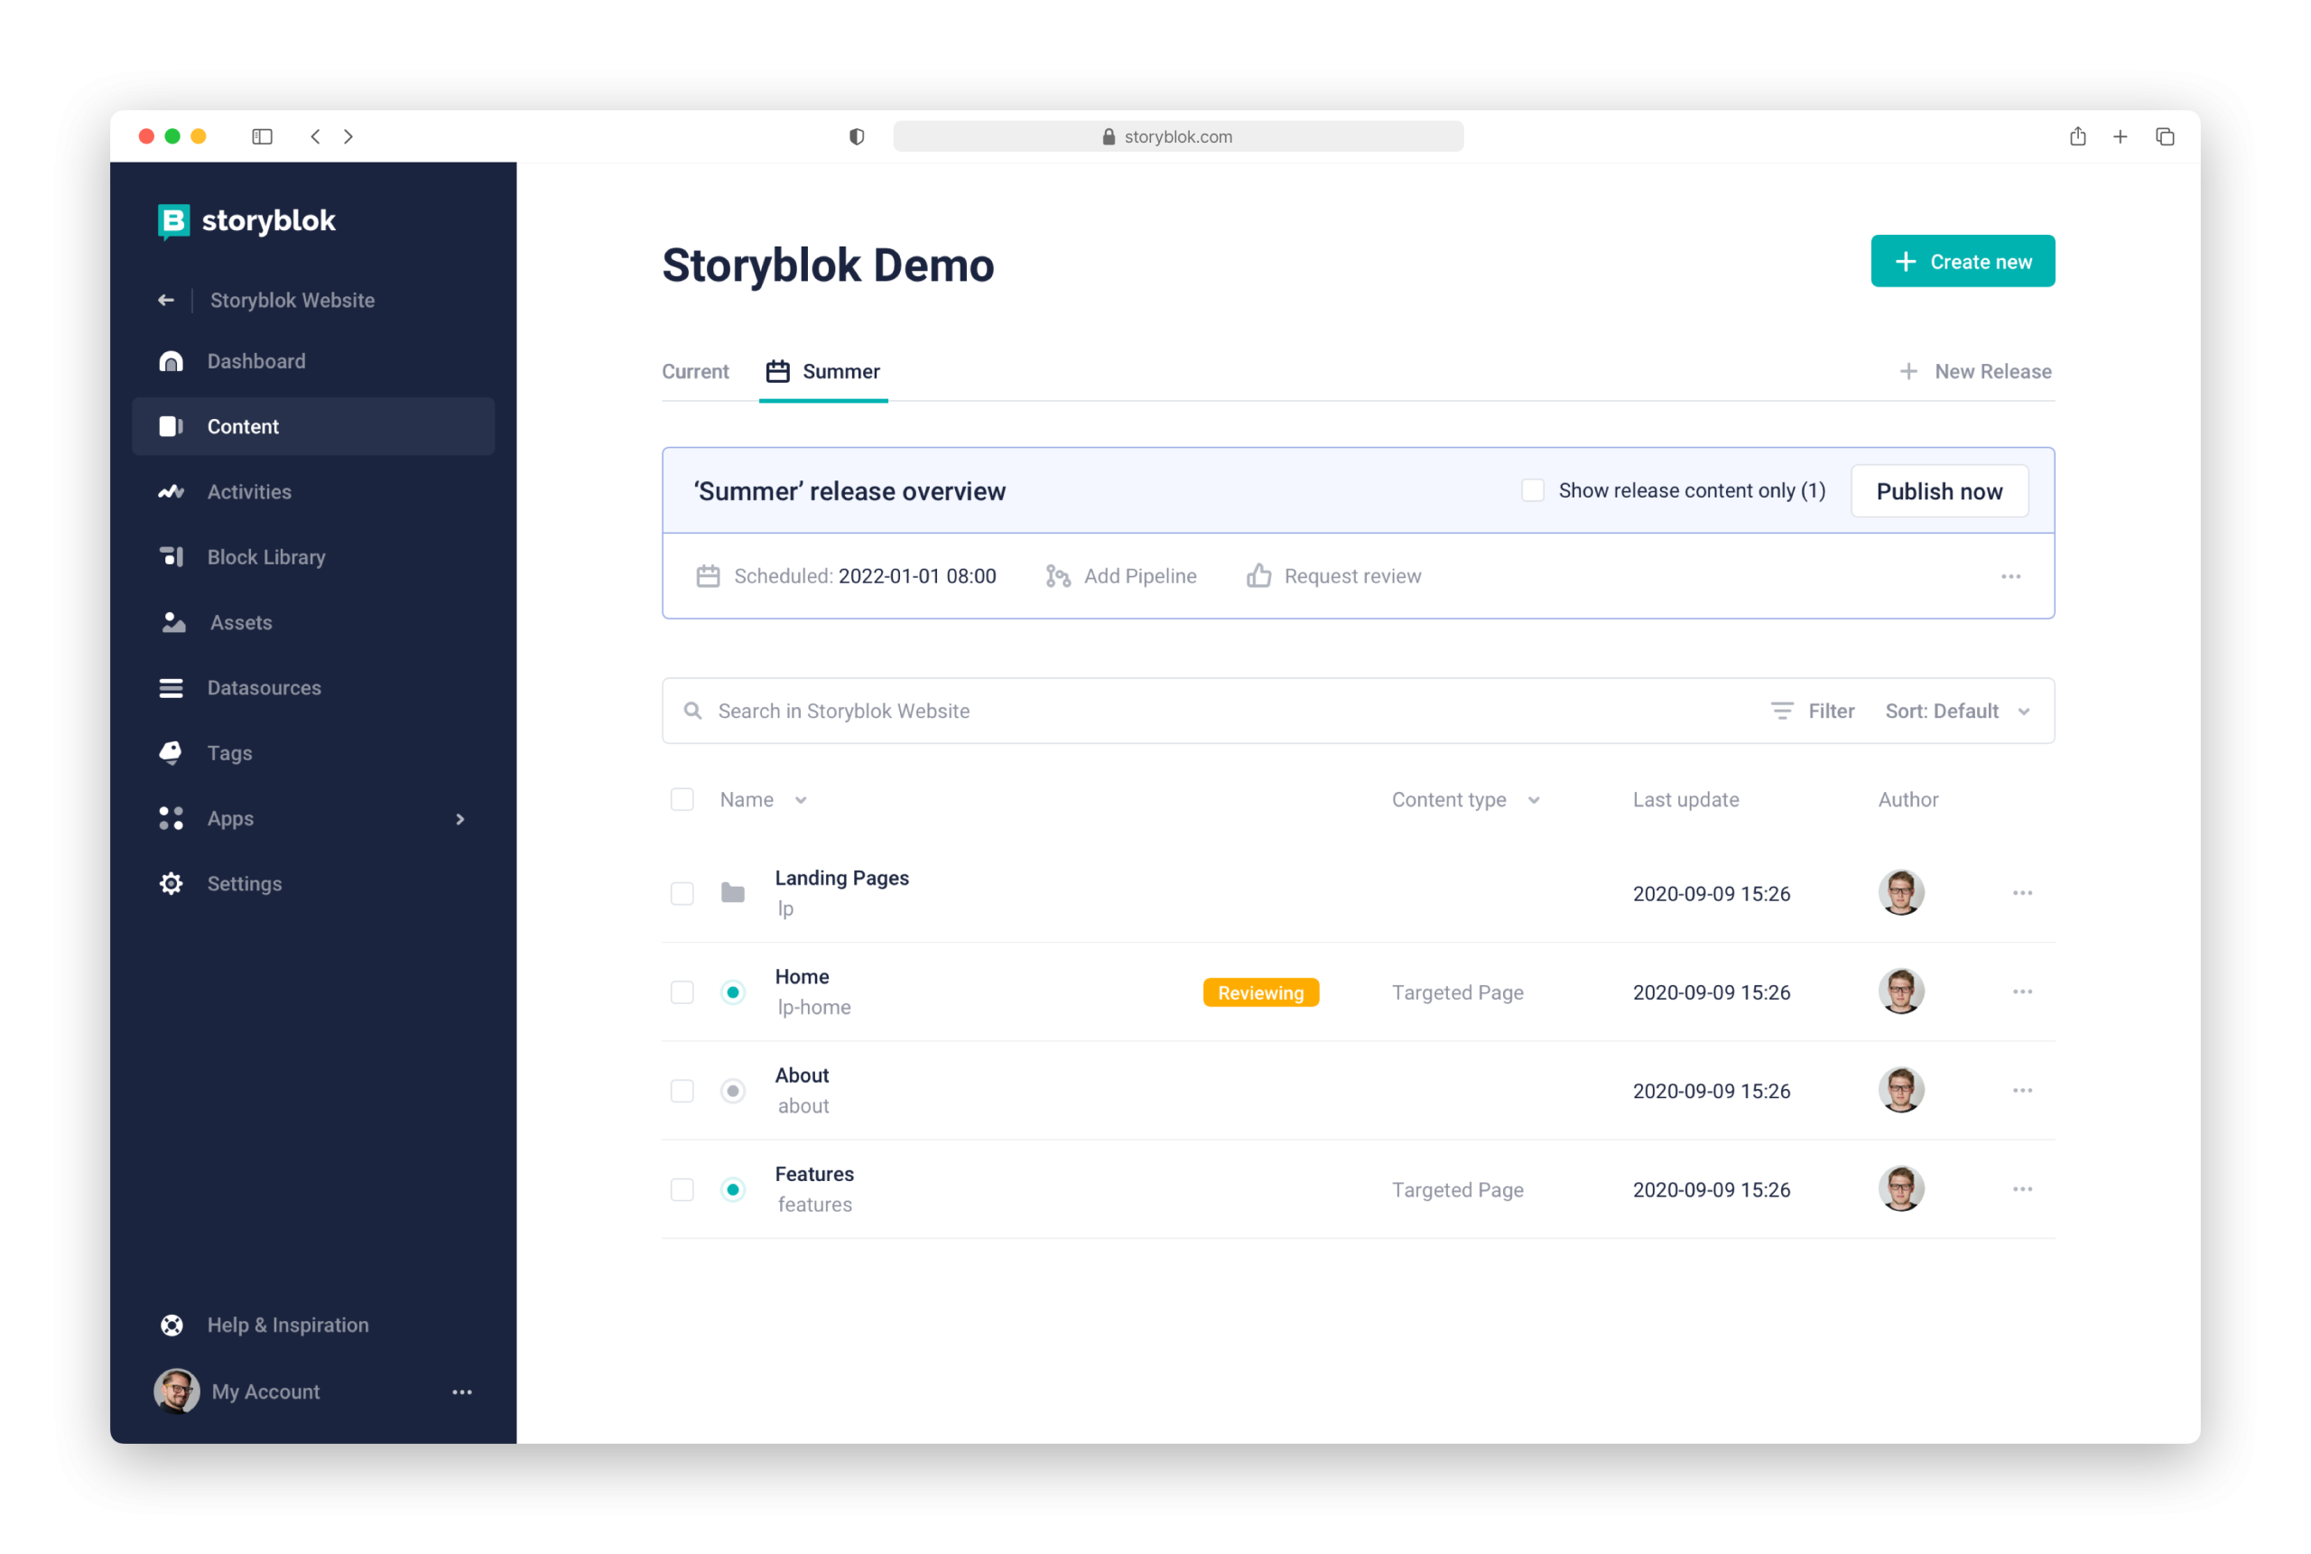Open the search filter icon
Viewport: 2311px width, 1554px height.
click(1781, 711)
